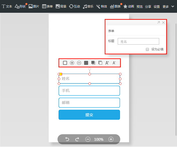177x147 pixels.
Task: Click the yellow square handle on 姓名 field
Action: click(x=61, y=74)
